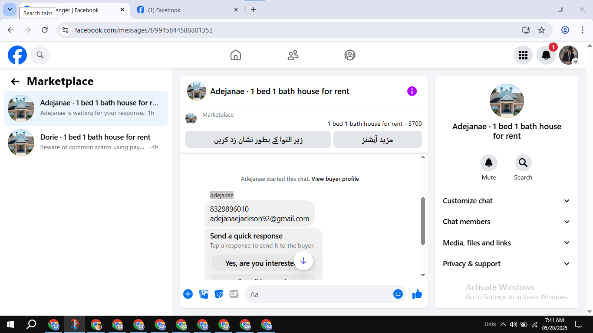Expand the Privacy & support section
Image resolution: width=593 pixels, height=333 pixels.
(506, 264)
